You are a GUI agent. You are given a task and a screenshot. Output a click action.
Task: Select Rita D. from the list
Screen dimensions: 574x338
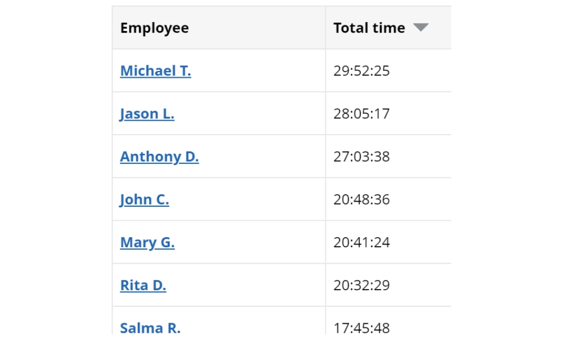coord(142,284)
